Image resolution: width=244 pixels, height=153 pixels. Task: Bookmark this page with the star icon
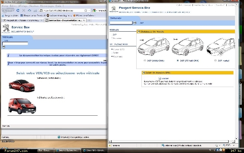click(x=86, y=11)
